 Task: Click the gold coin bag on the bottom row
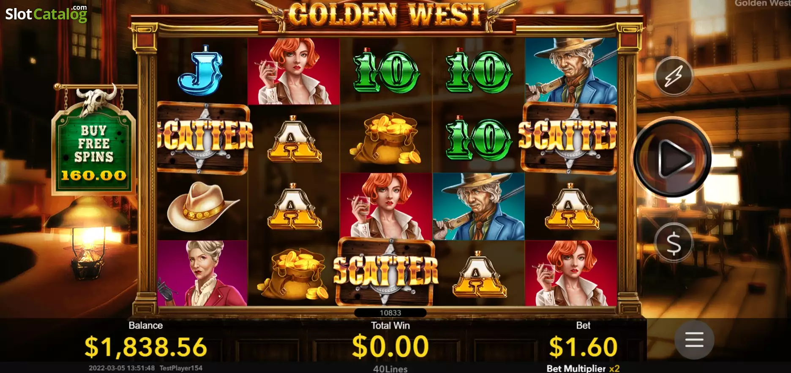pyautogui.click(x=293, y=273)
